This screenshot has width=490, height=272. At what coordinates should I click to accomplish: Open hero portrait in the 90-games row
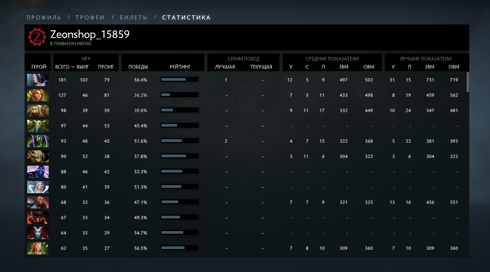pyautogui.click(x=38, y=156)
